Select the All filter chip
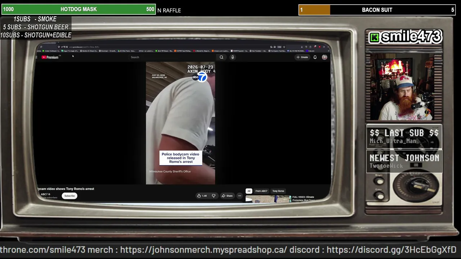This screenshot has height=259, width=461. (x=249, y=191)
